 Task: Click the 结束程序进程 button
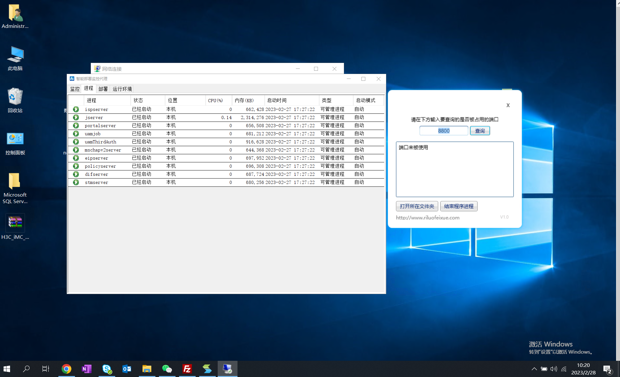(458, 206)
